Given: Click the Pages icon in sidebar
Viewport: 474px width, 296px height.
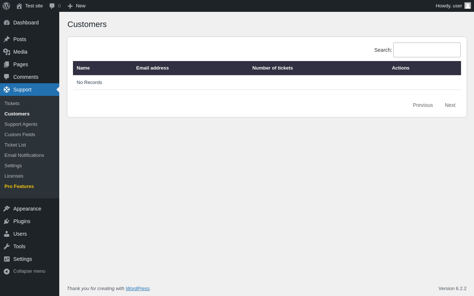Looking at the screenshot, I should (x=7, y=64).
